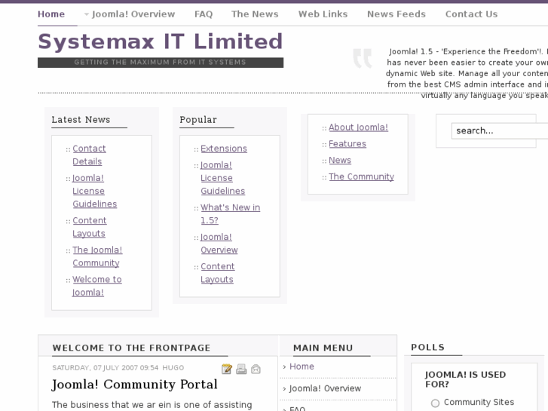This screenshot has width=548, height=411.
Task: Open The Community link in side list
Action: pos(361,176)
